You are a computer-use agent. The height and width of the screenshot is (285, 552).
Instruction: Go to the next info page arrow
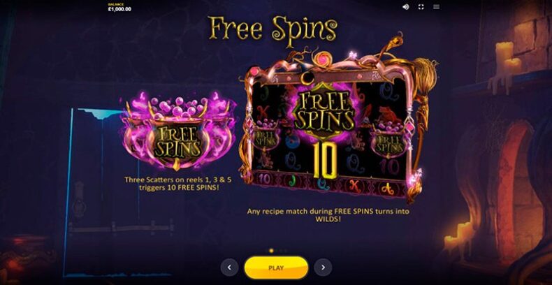click(323, 268)
